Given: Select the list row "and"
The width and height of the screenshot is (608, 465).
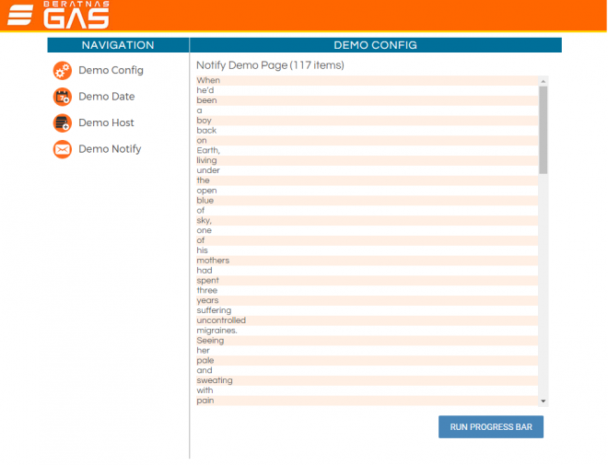Looking at the screenshot, I should (368, 371).
